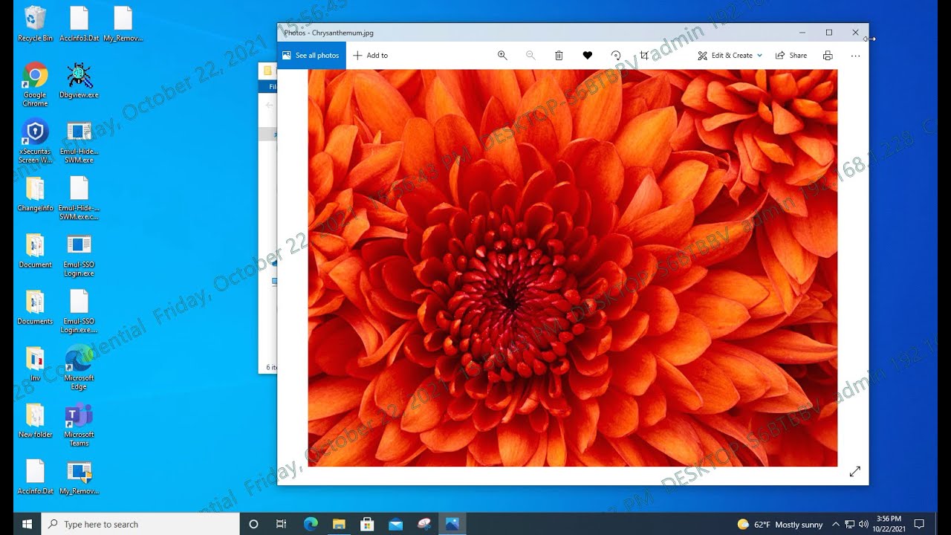
Task: Select xSecuritas Screen W... shortcut
Action: pos(35,141)
